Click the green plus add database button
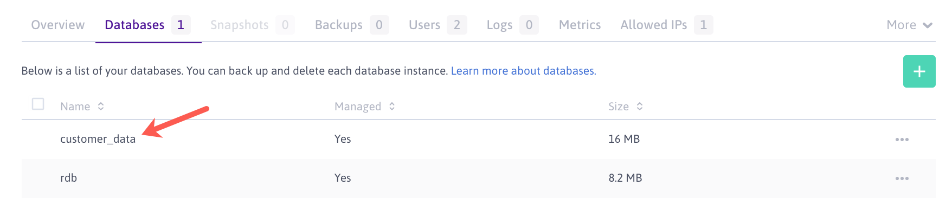 [x=919, y=71]
